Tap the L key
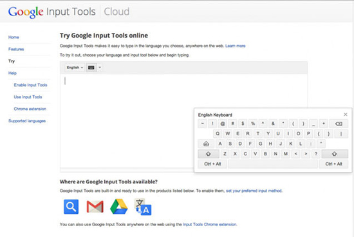Screen dimensions: 354x237 [301, 144]
